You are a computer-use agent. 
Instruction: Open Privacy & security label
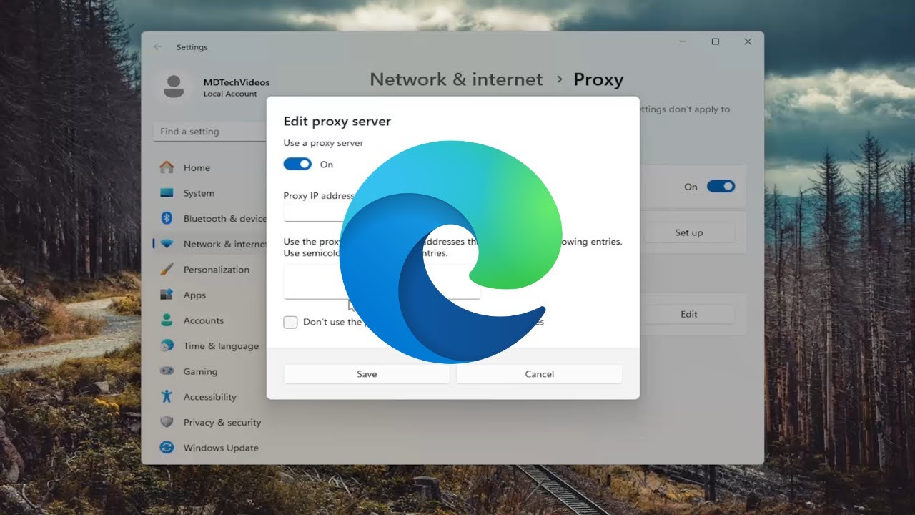click(222, 422)
